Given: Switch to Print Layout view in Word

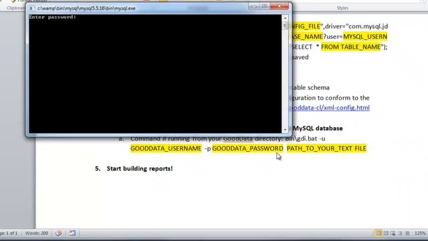Looking at the screenshot, I should (x=379, y=234).
